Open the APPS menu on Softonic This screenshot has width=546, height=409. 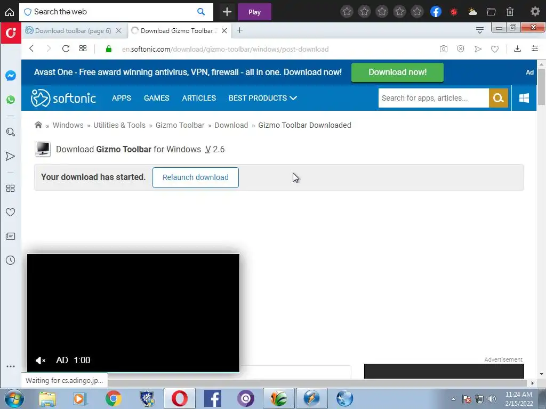122,98
